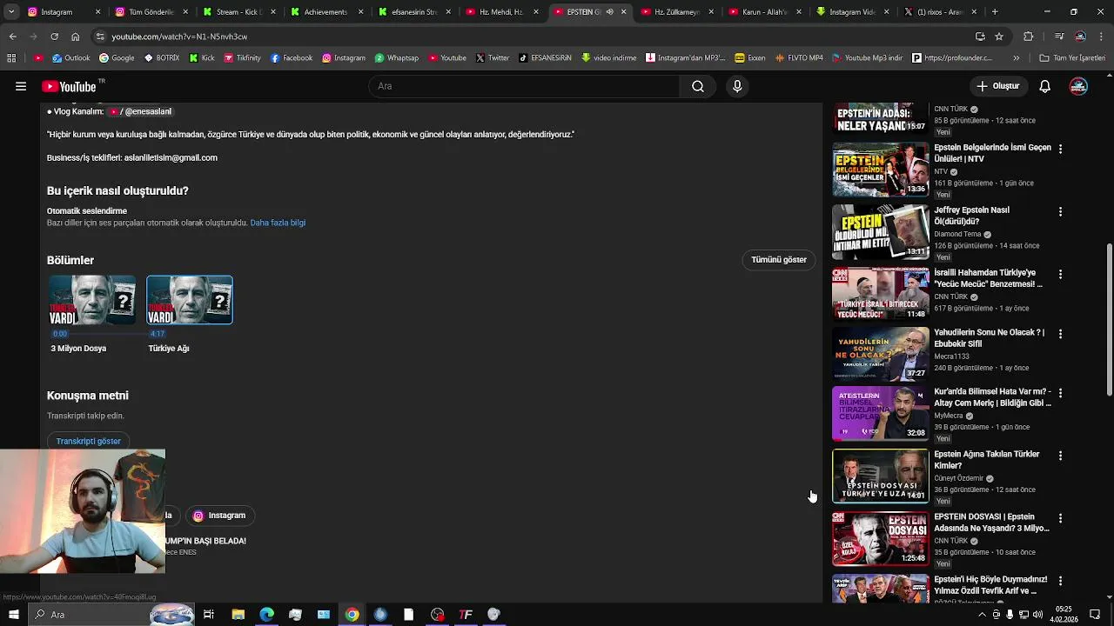Open Epstein Belgelerinde İsmi Geçen Ünlüler video thumbnail

point(881,170)
